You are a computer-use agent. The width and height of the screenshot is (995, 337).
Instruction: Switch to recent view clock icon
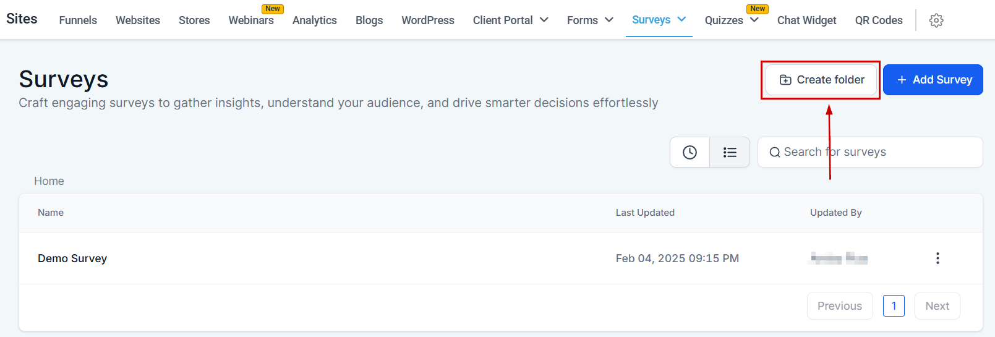point(690,152)
